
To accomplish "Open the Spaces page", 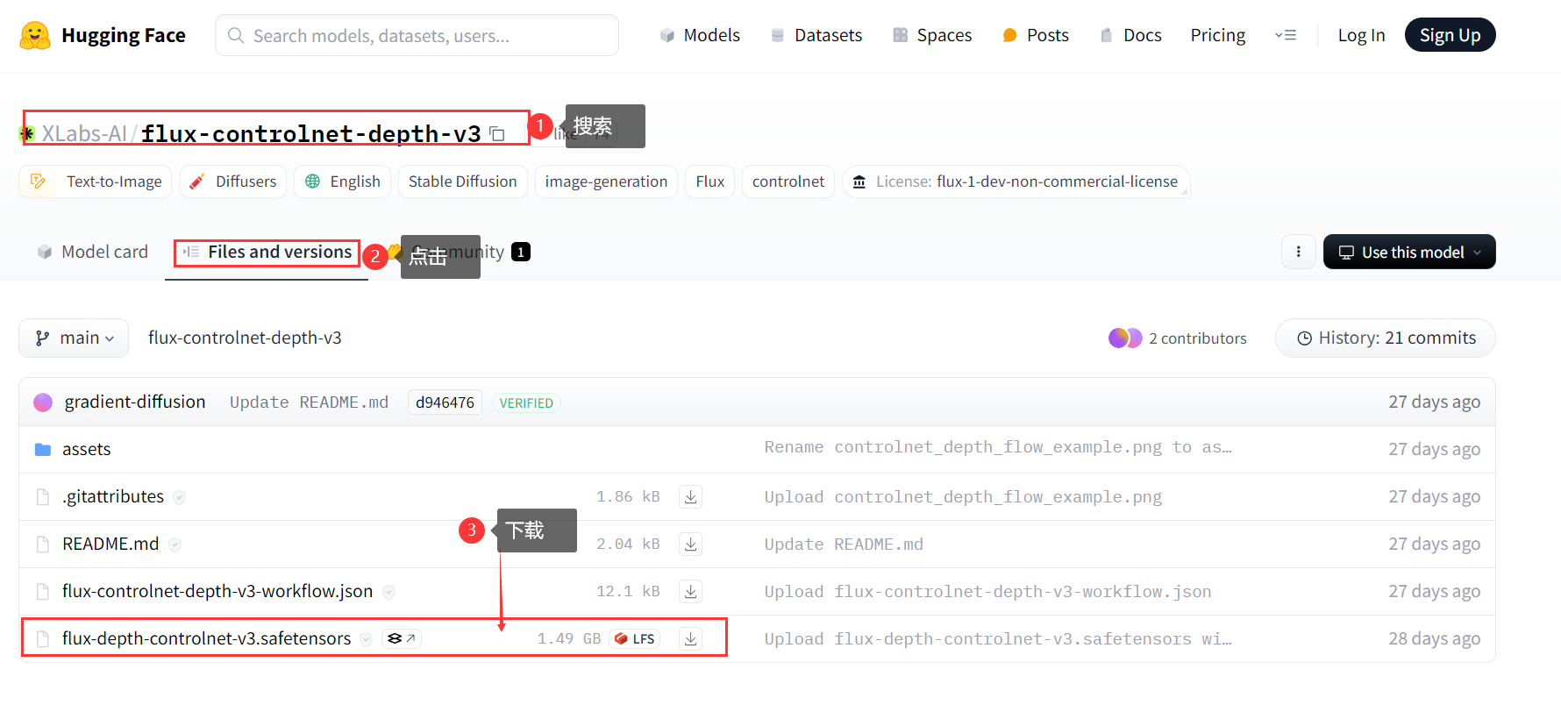I will [932, 35].
